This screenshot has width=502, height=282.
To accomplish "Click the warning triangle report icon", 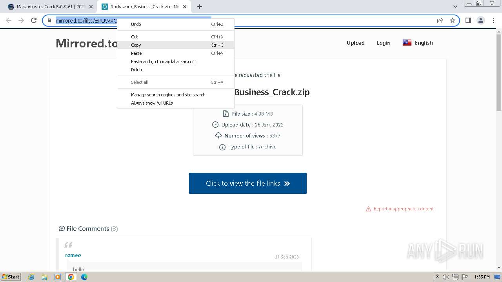I will click(368, 209).
